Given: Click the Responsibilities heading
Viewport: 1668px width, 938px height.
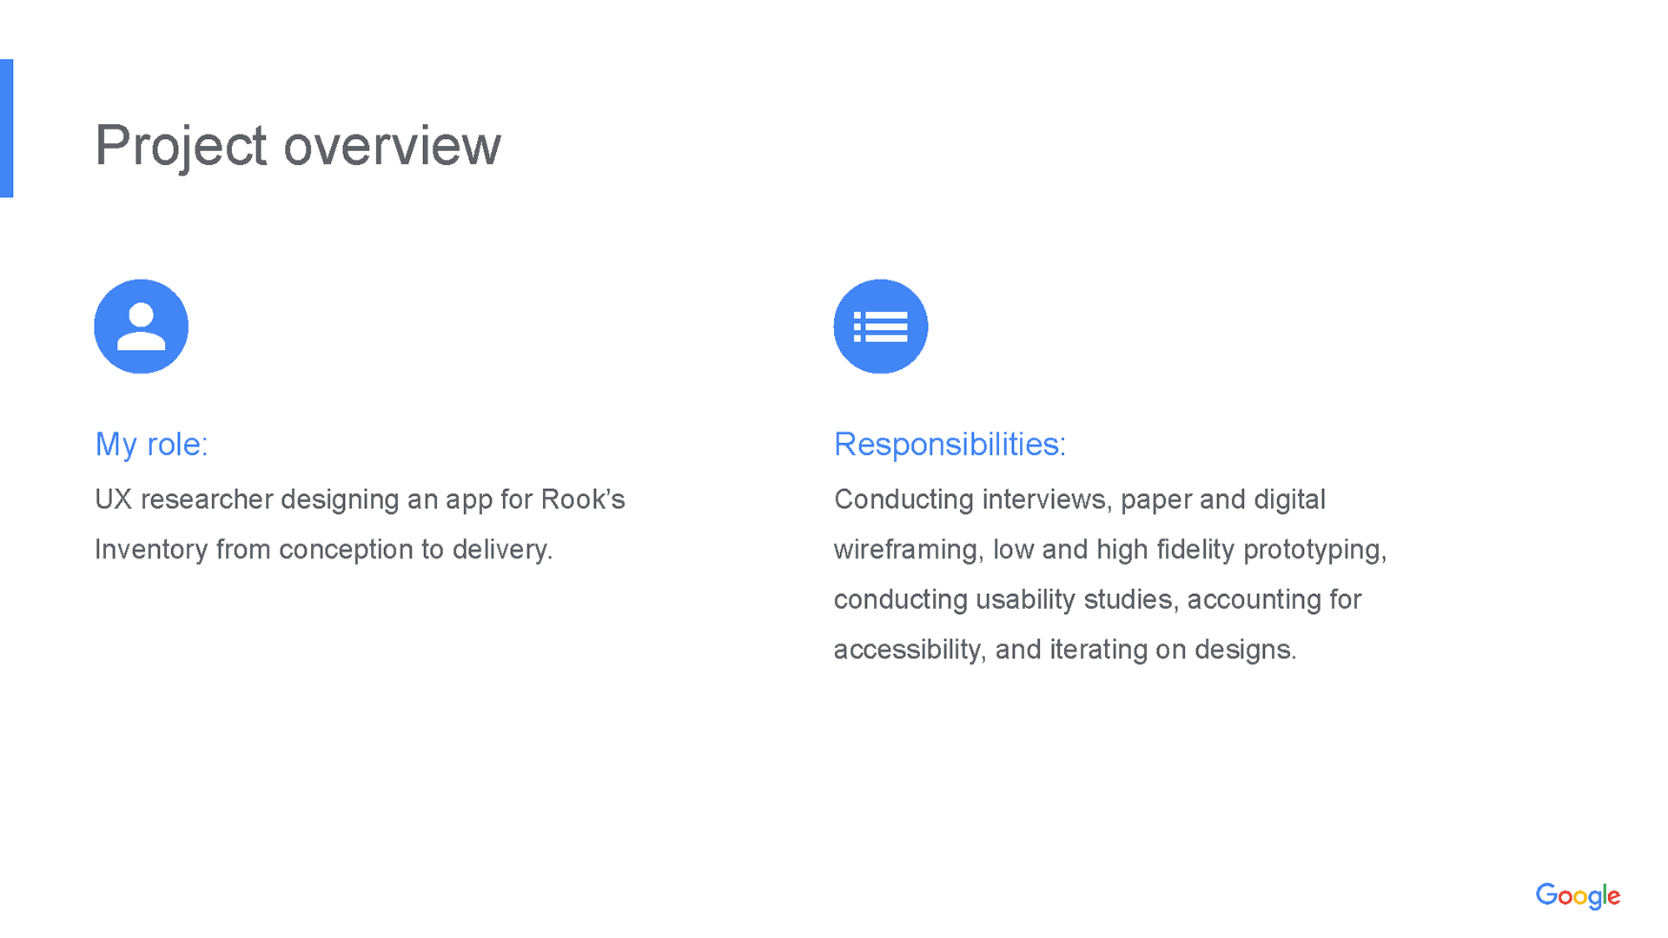Looking at the screenshot, I should point(950,444).
